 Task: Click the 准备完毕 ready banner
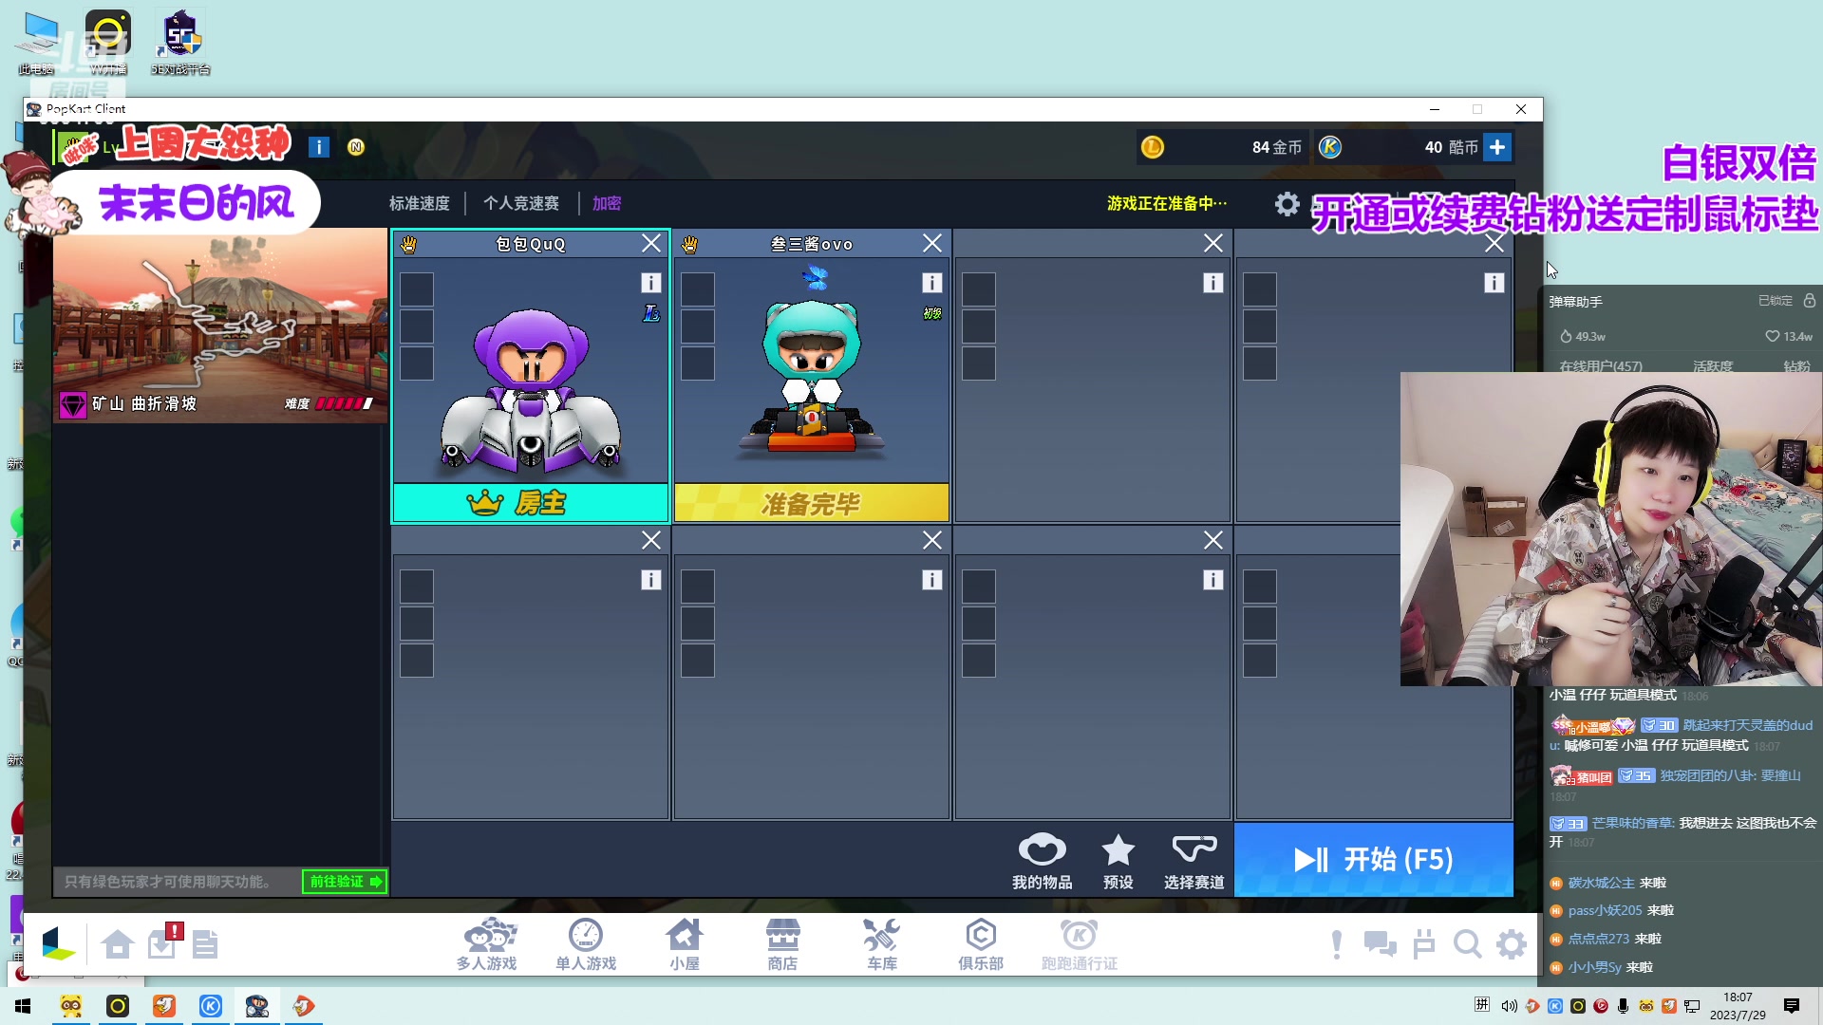pos(812,503)
